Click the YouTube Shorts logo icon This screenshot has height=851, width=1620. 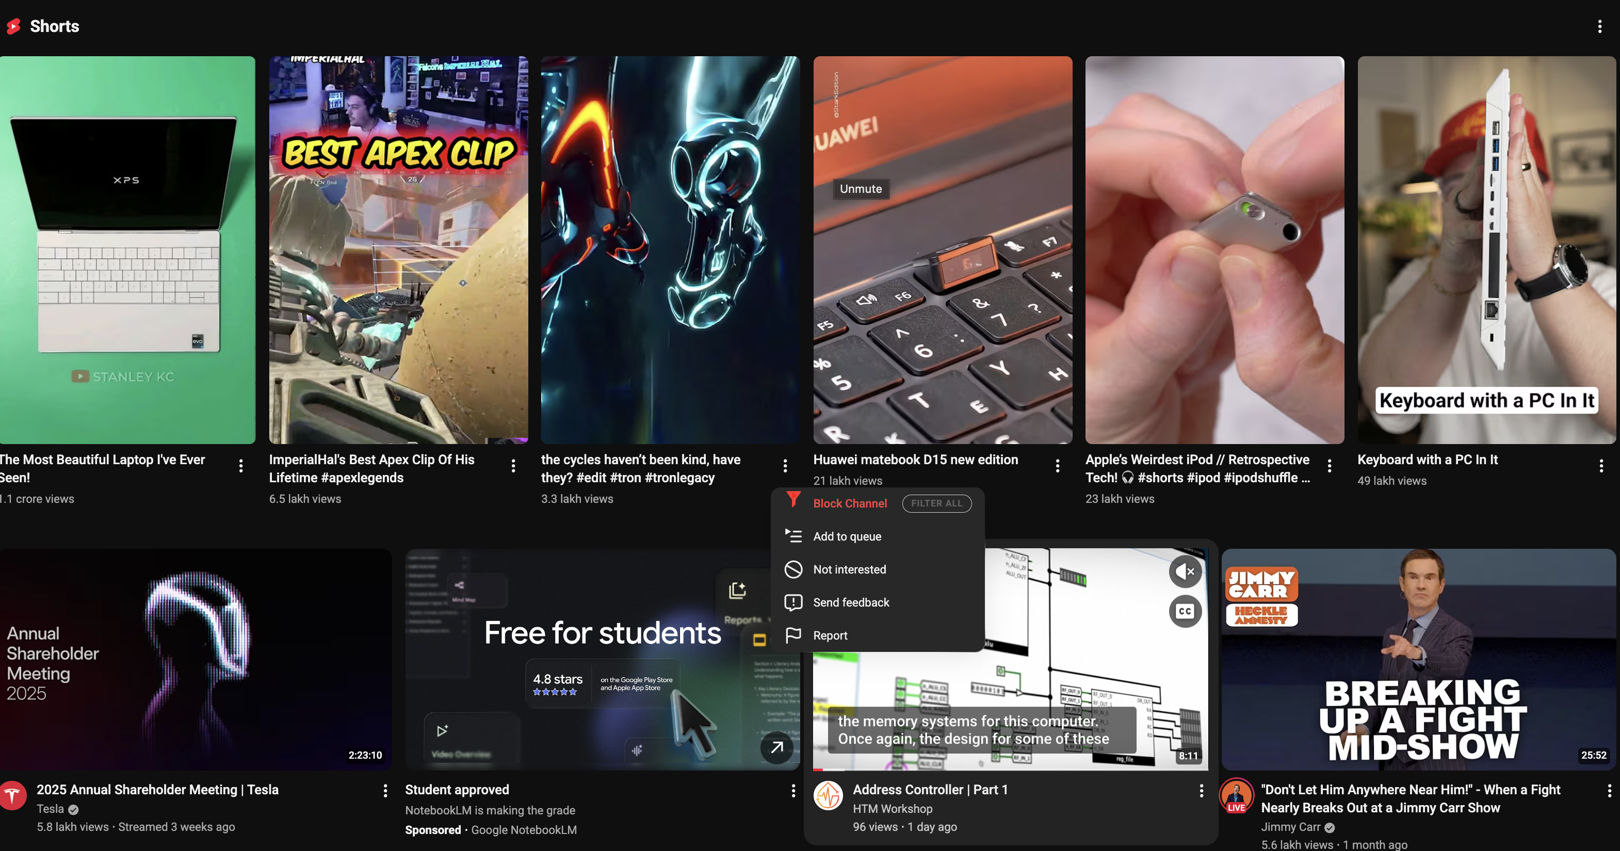[13, 26]
